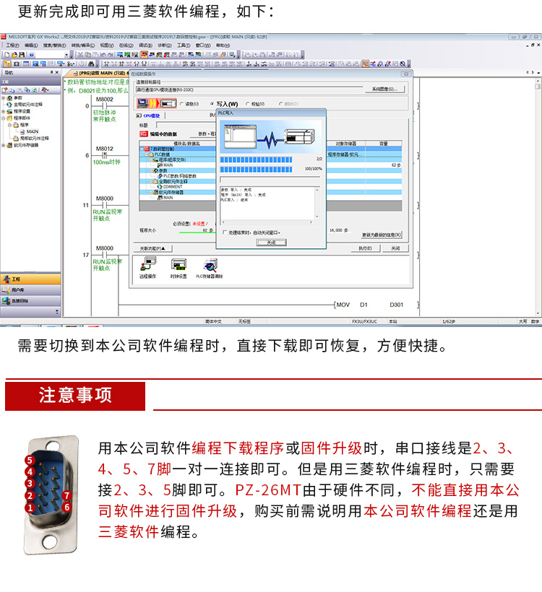
Task: Click the New document toolbar icon
Action: pos(6,55)
